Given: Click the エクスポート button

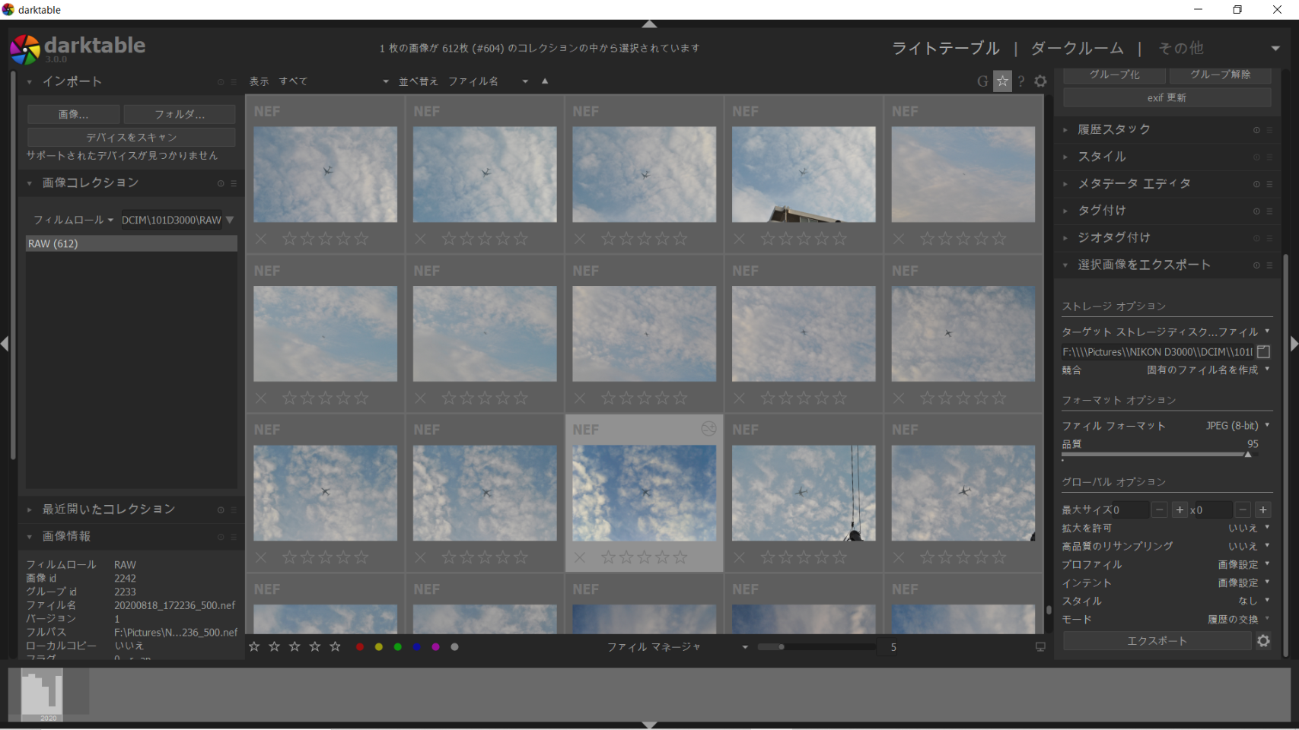Looking at the screenshot, I should coord(1156,641).
